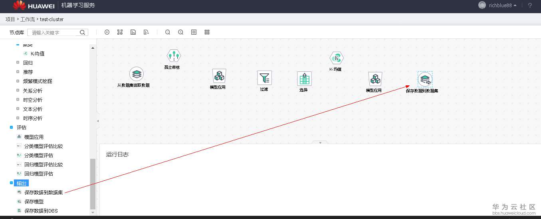Screen dimensions: 541x219
Task: Zoom in the canvas
Action: [x=181, y=32]
